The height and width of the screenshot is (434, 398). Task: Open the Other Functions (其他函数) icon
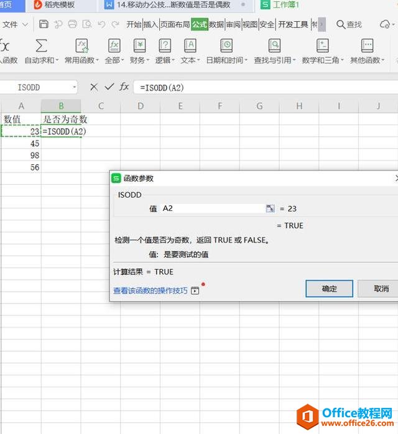pyautogui.click(x=368, y=45)
